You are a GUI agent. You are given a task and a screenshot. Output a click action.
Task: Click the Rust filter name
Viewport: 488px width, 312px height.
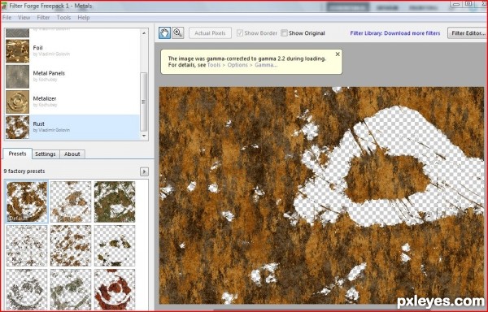(x=38, y=124)
